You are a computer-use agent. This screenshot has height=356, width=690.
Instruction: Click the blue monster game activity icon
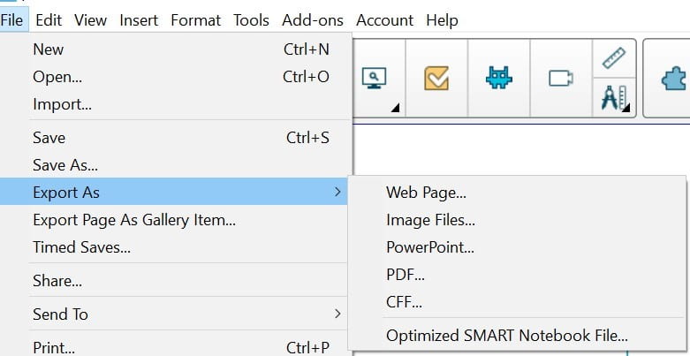click(498, 79)
